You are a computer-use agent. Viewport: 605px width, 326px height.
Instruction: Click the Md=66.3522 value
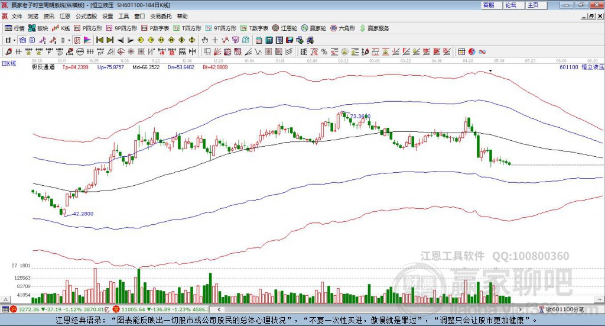point(147,67)
